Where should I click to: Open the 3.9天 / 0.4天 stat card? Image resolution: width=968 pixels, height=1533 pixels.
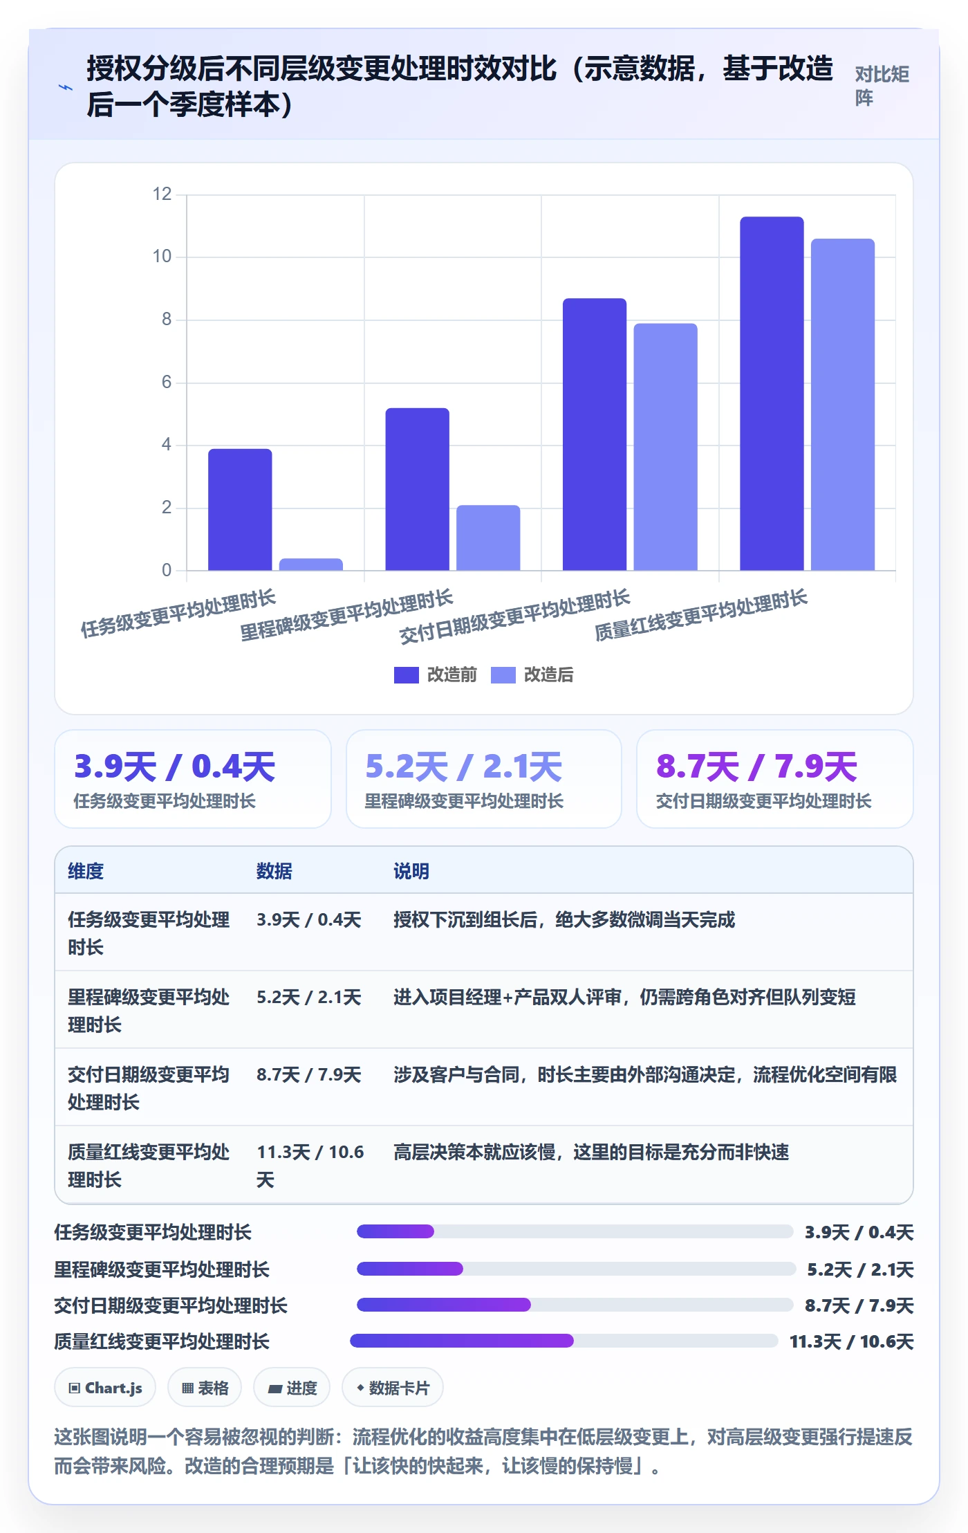pos(193,779)
